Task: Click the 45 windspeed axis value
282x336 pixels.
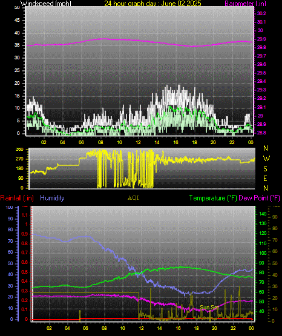Action: tap(17, 21)
